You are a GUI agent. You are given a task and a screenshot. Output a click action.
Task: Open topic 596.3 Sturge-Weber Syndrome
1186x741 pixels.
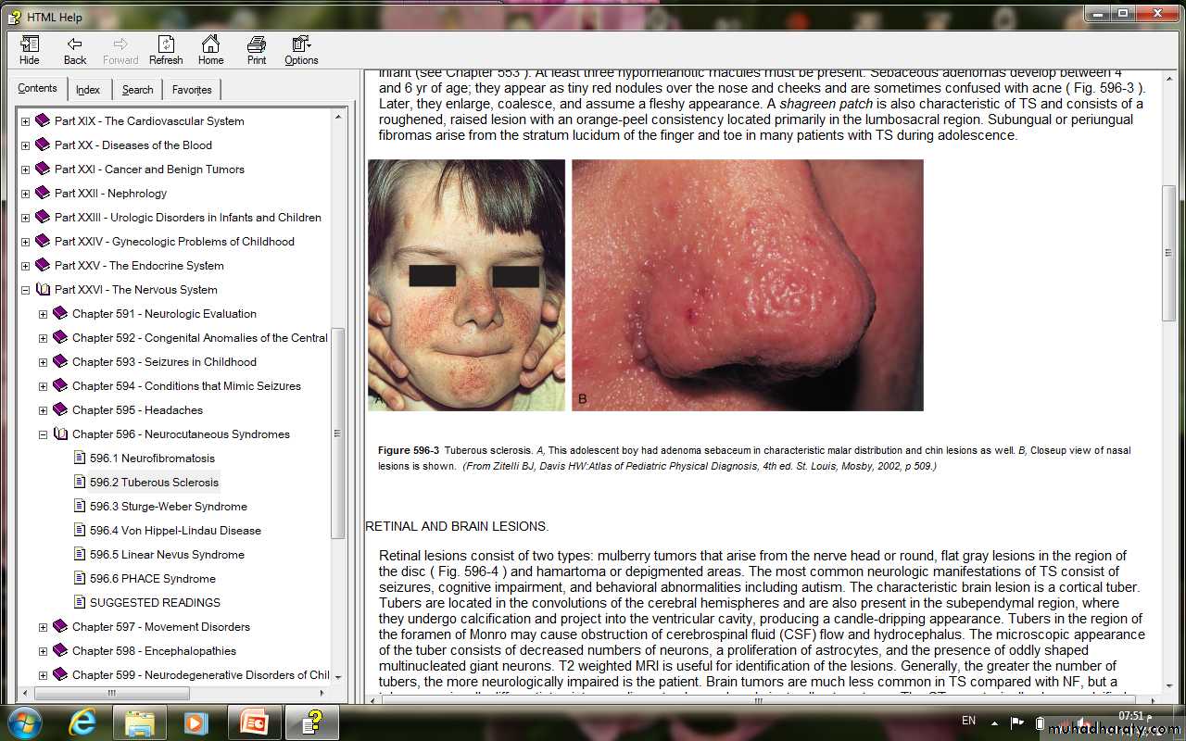click(168, 507)
